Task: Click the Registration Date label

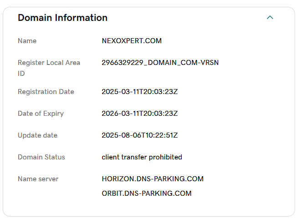Action: click(46, 92)
